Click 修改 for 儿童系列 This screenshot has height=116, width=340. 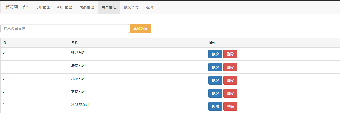[215, 80]
